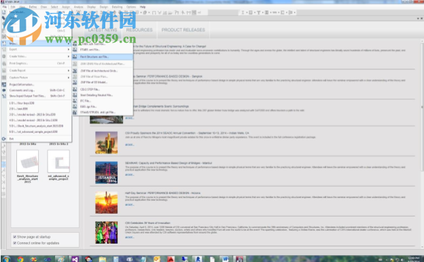Viewport: 424px width, 262px height.
Task: Open recent file 1 four bays EDB
Action: click(x=22, y=103)
